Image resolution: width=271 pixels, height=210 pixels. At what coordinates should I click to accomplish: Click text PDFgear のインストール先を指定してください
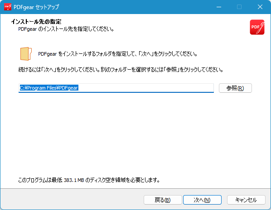(x=66, y=29)
